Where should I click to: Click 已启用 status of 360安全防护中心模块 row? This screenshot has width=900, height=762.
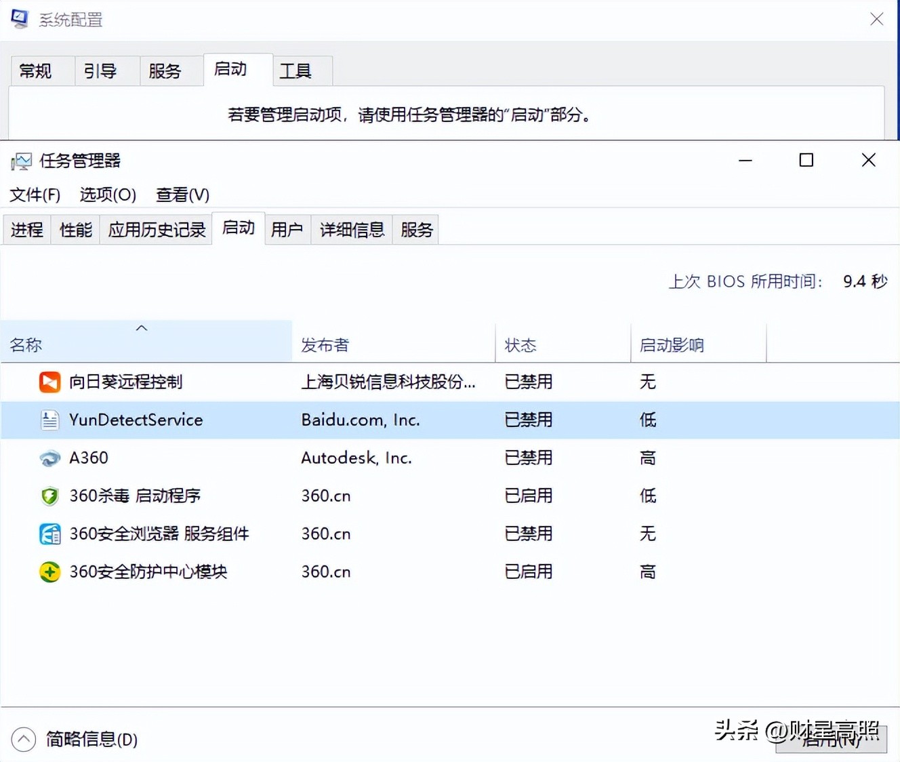point(529,572)
